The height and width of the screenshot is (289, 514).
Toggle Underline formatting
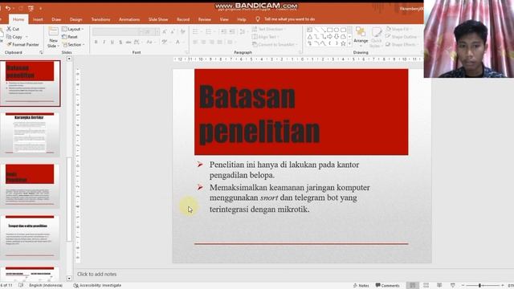pos(112,43)
